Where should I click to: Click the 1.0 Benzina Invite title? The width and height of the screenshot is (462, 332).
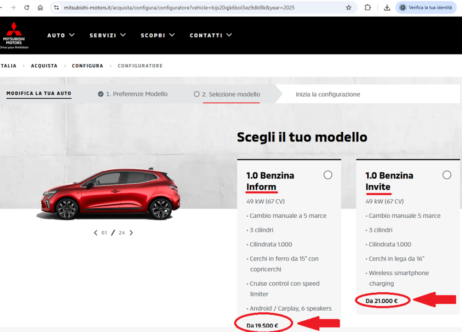click(x=389, y=181)
